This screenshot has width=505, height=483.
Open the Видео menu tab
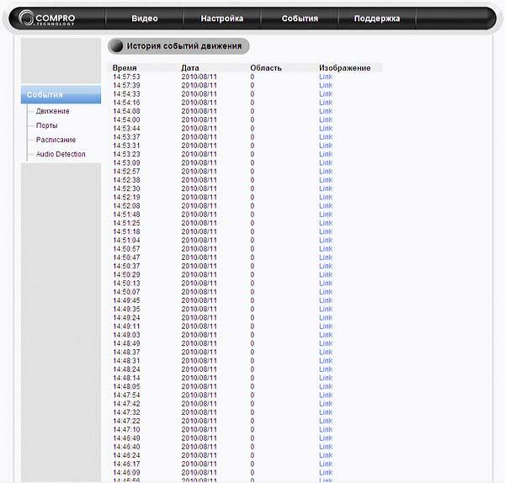(x=145, y=19)
